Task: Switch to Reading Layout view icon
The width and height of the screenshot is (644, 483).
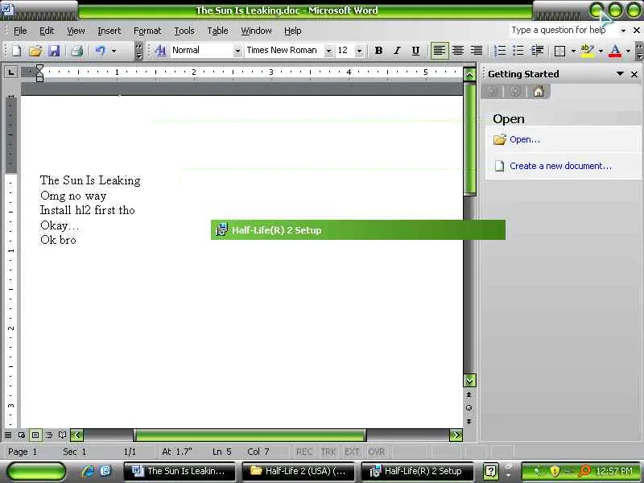Action: (x=63, y=435)
